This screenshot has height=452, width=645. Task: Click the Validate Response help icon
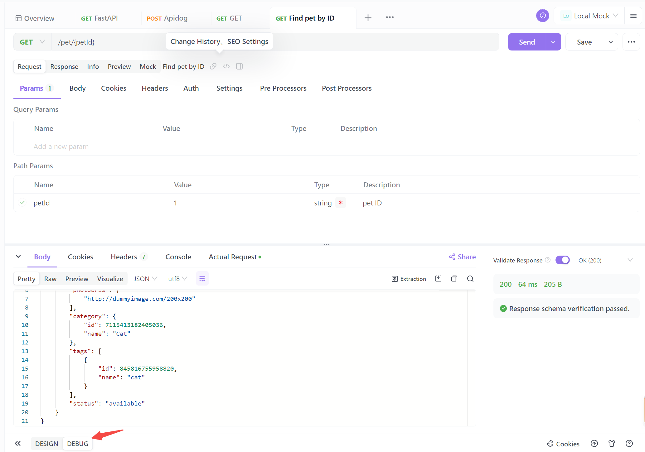[547, 260]
